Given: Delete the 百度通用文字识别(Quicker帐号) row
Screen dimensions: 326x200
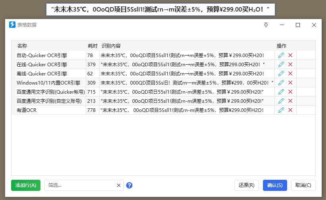Looking at the screenshot, I should coord(290,92).
